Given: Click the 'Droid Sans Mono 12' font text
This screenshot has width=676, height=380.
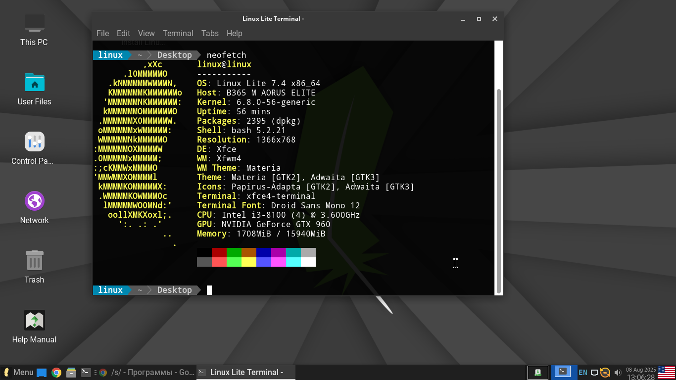Looking at the screenshot, I should (x=316, y=205).
